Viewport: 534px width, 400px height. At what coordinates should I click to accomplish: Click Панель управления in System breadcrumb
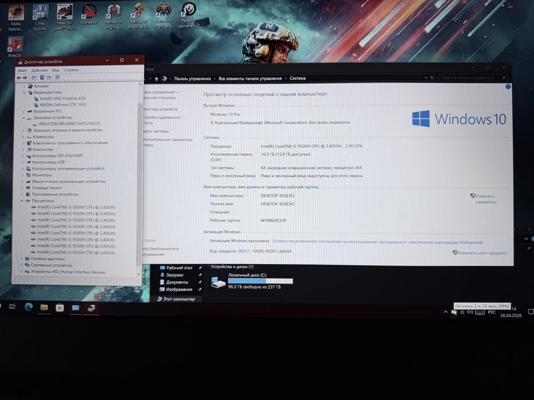(192, 79)
